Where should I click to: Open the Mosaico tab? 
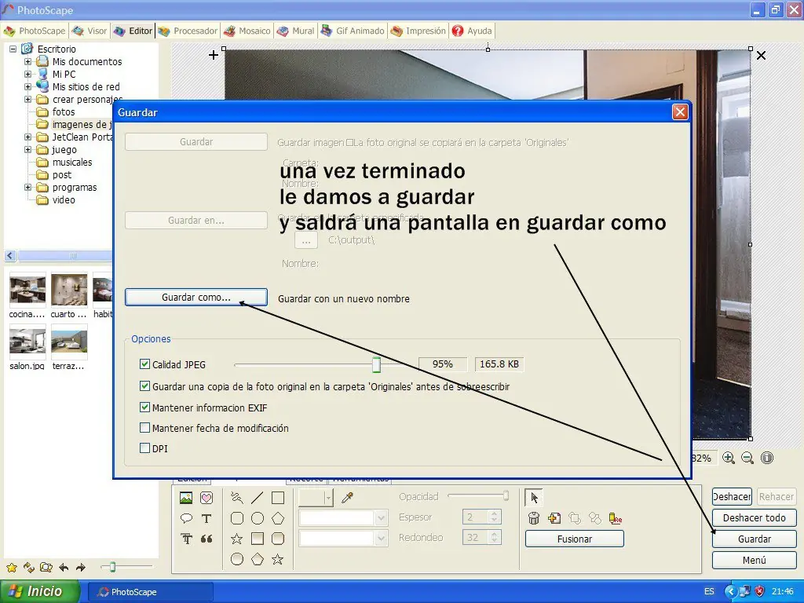pos(247,31)
